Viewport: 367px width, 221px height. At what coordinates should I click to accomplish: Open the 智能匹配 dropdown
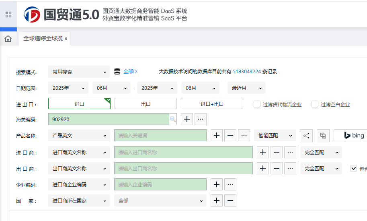(x=275, y=136)
